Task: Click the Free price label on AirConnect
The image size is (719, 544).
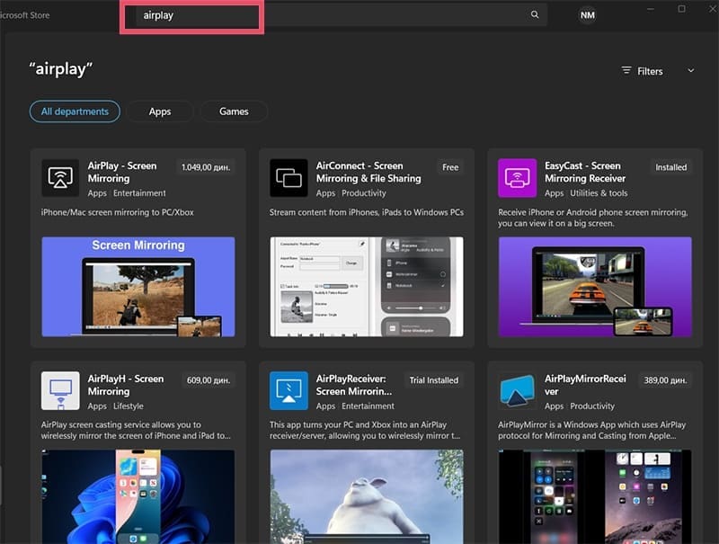Action: tap(450, 166)
